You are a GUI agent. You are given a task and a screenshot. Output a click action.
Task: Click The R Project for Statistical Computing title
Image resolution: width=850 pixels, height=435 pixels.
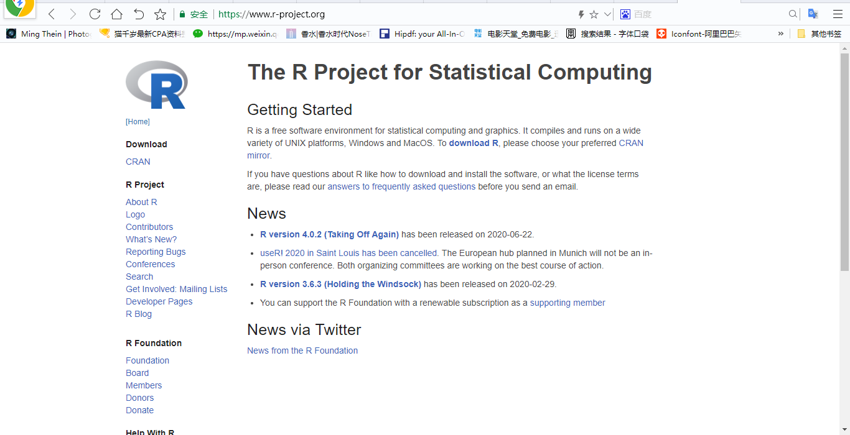pyautogui.click(x=450, y=72)
